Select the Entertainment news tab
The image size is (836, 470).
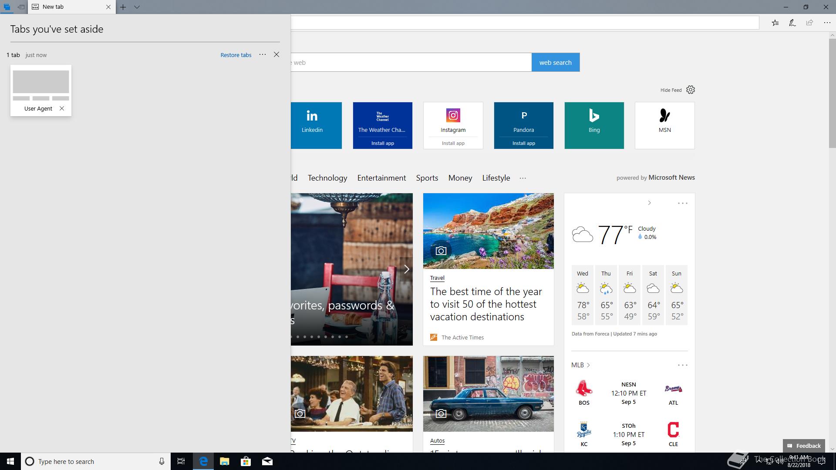(x=381, y=178)
